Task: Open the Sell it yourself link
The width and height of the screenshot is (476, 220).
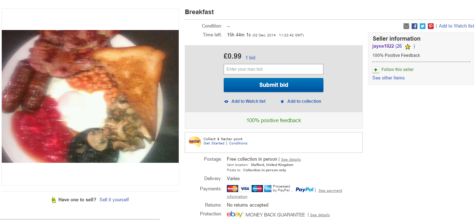Action: (x=114, y=200)
